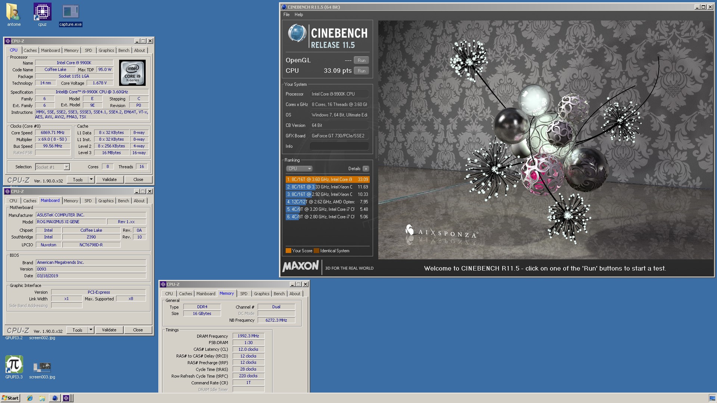Screen dimensions: 717x403
Task: Open Windows Explorer from the taskbar
Action: [42, 398]
